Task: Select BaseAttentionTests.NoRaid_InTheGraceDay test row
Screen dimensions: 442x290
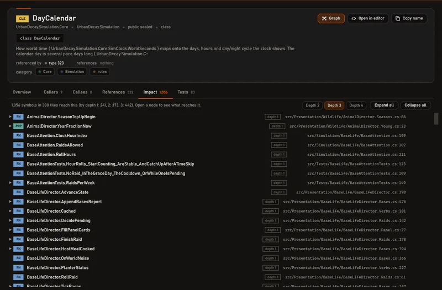Action: pos(208,173)
